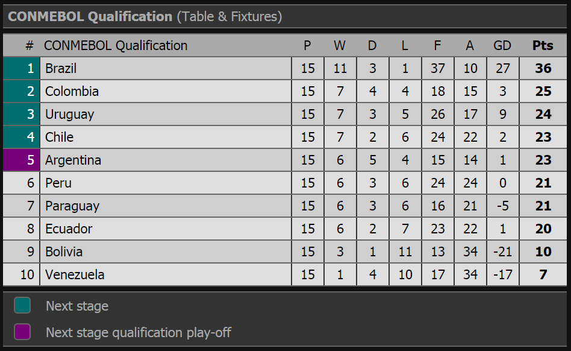Click on Uruguay in the table
Screen dimensions: 571x351
pyautogui.click(x=69, y=115)
